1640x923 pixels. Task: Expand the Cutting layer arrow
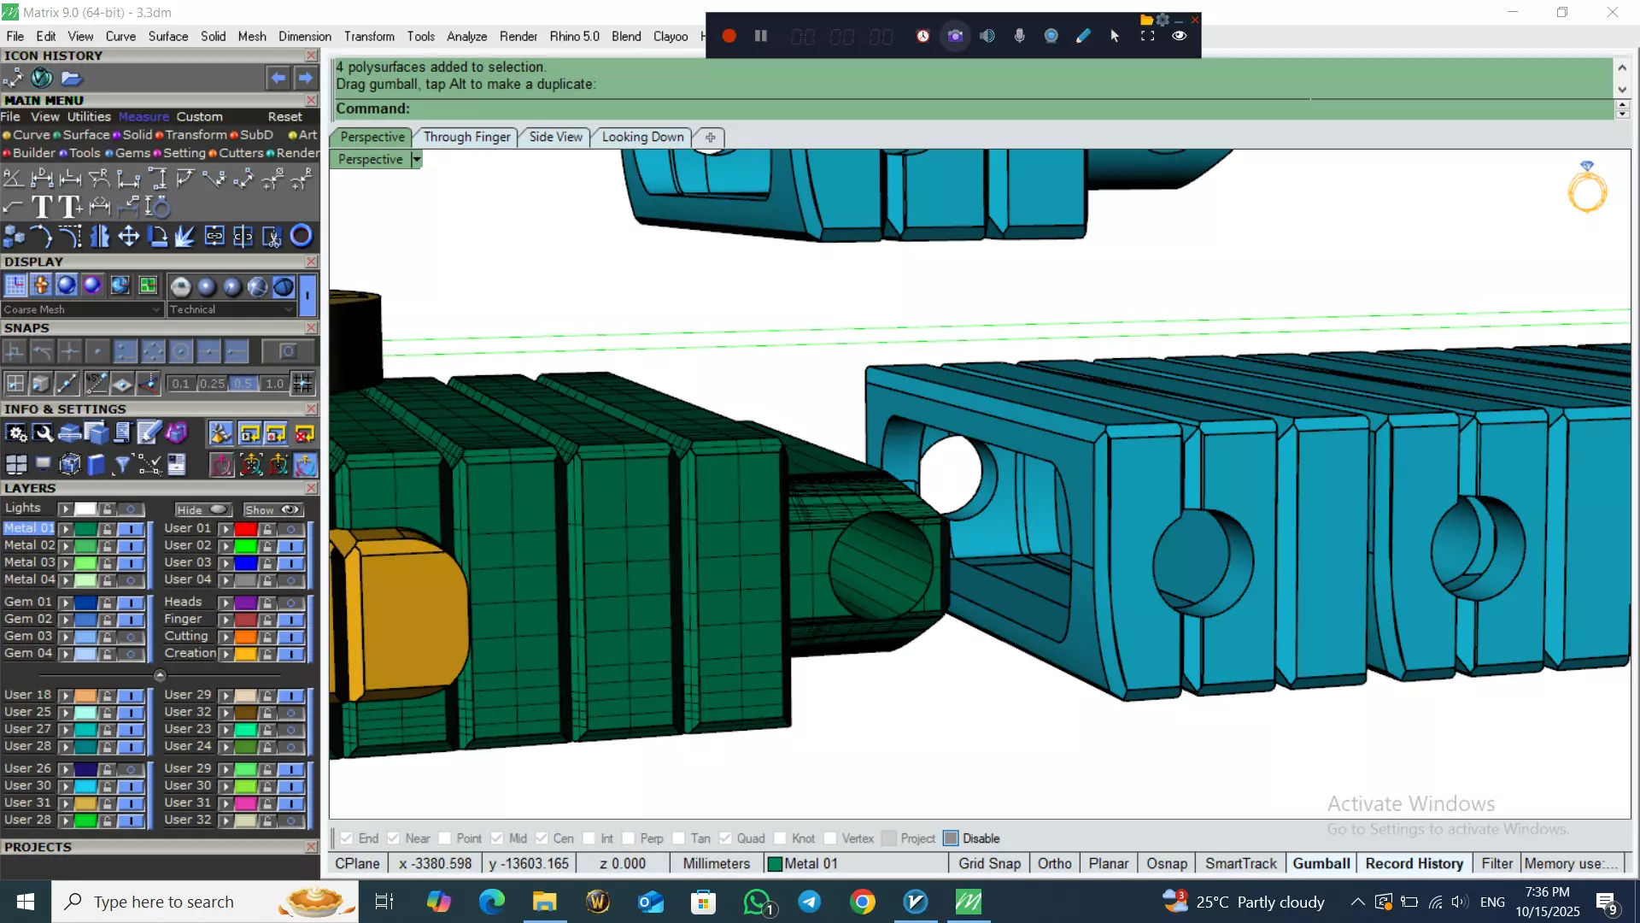coord(225,637)
